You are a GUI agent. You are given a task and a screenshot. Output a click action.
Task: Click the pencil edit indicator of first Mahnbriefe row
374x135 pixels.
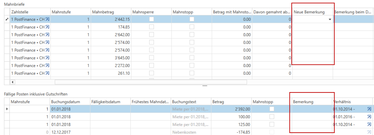click(7, 19)
